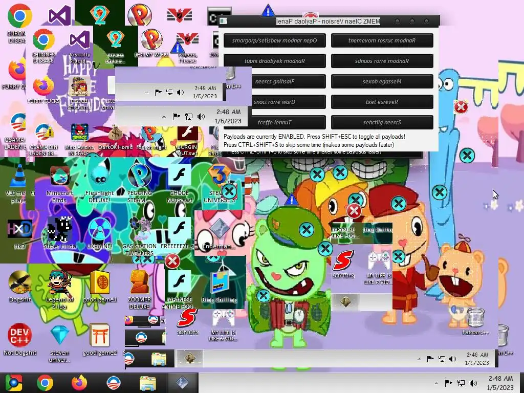Toggle the 'sehctilg neercS' payload button
The image size is (524, 393).
[x=382, y=122]
